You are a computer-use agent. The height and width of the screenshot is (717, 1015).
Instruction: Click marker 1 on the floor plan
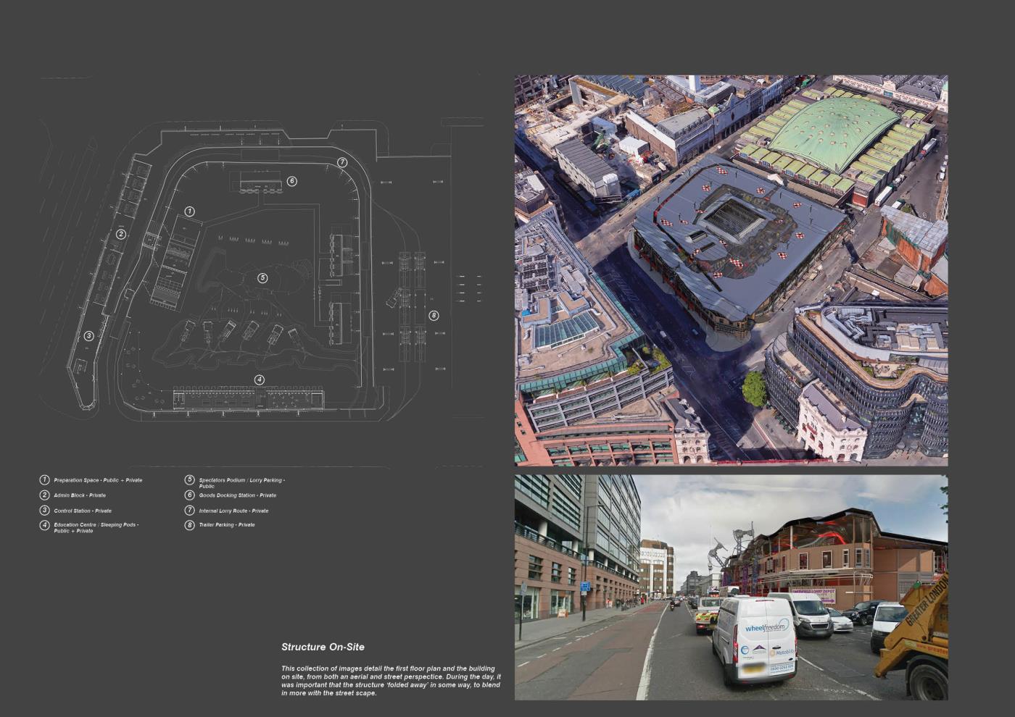click(x=189, y=211)
